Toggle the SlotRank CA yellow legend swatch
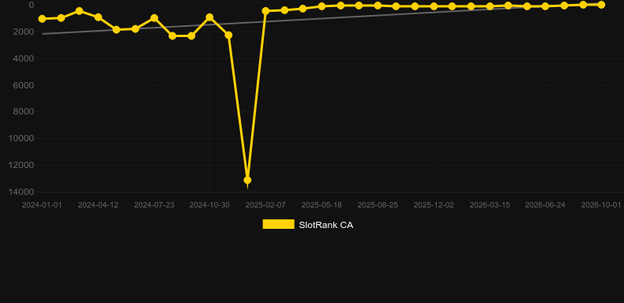 coord(279,224)
